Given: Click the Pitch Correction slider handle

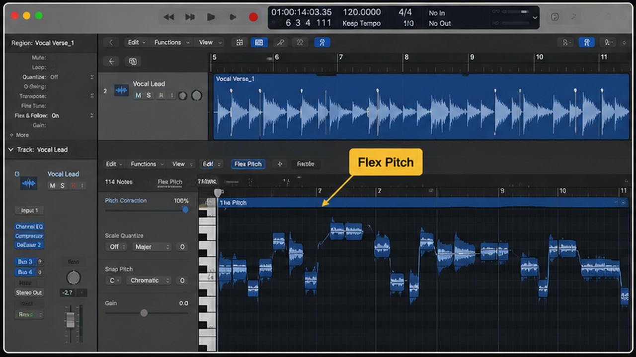Looking at the screenshot, I should (x=185, y=210).
